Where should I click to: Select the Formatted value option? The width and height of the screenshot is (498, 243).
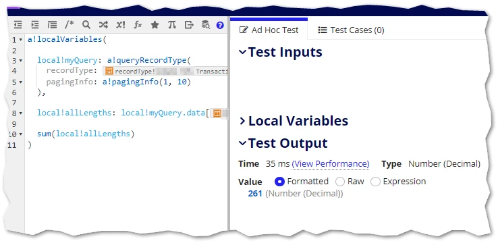280,182
